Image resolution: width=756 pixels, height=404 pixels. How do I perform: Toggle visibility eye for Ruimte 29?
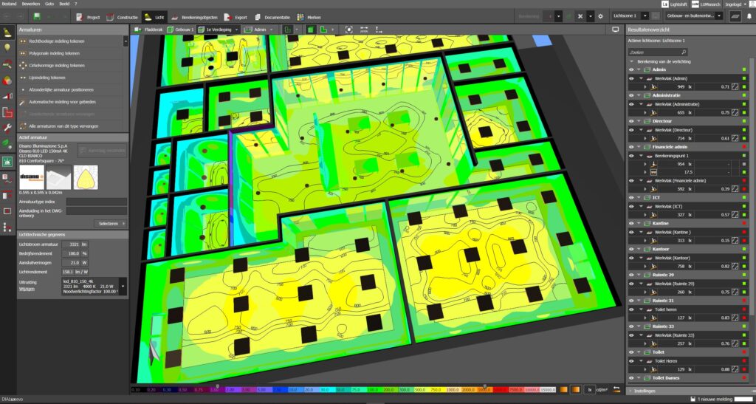click(x=631, y=275)
